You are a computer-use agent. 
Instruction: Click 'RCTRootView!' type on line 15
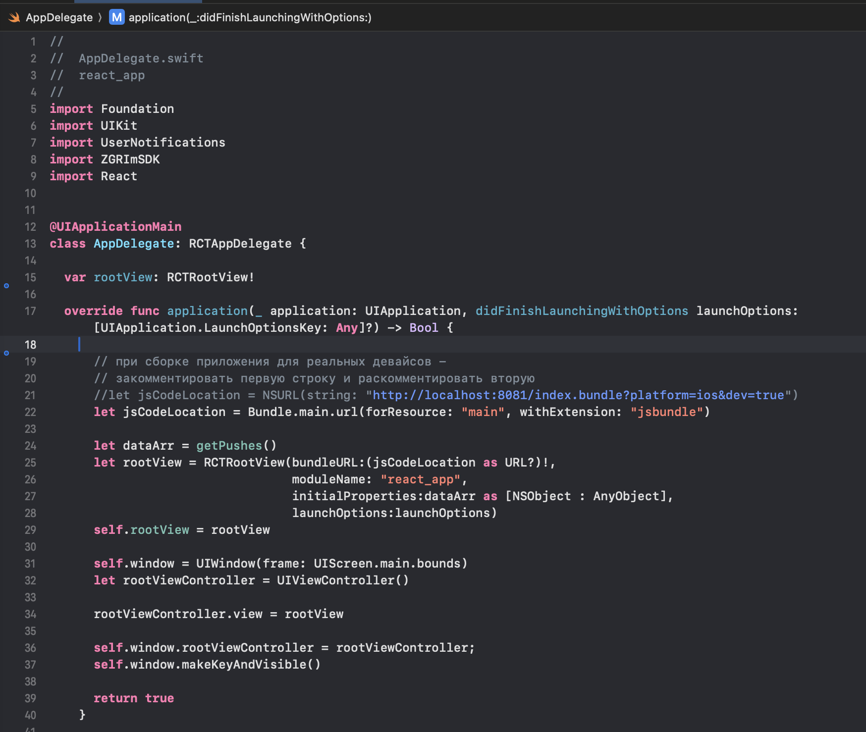coord(211,277)
